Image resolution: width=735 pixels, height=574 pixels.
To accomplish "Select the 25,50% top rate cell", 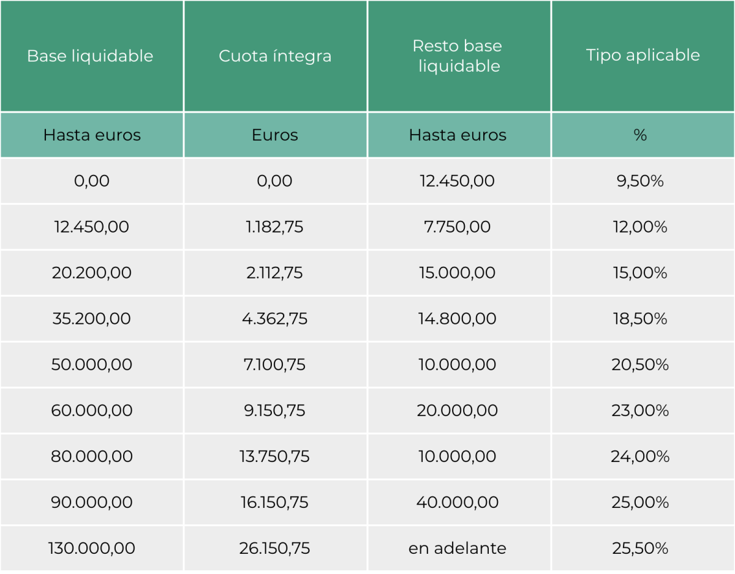I will 640,548.
